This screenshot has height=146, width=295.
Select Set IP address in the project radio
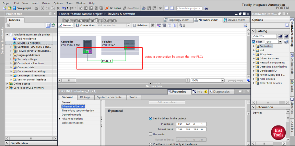tap(150, 118)
